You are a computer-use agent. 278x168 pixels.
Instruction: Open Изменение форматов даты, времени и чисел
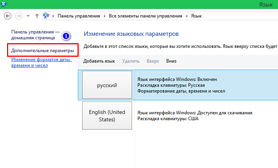42,62
